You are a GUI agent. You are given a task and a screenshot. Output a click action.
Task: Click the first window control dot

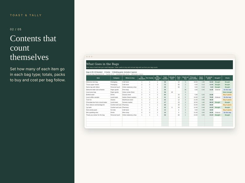click(87, 56)
